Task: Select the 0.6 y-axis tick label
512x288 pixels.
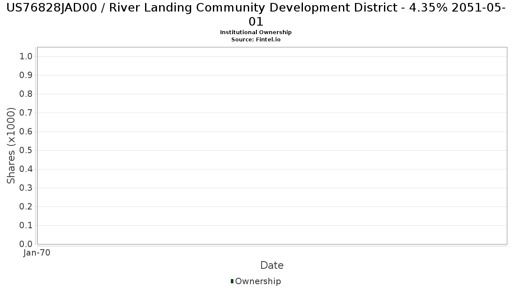Action: point(26,132)
